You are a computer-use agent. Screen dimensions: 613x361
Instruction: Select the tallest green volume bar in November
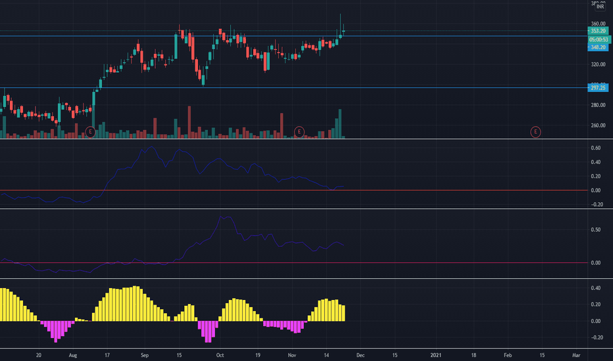pyautogui.click(x=340, y=123)
